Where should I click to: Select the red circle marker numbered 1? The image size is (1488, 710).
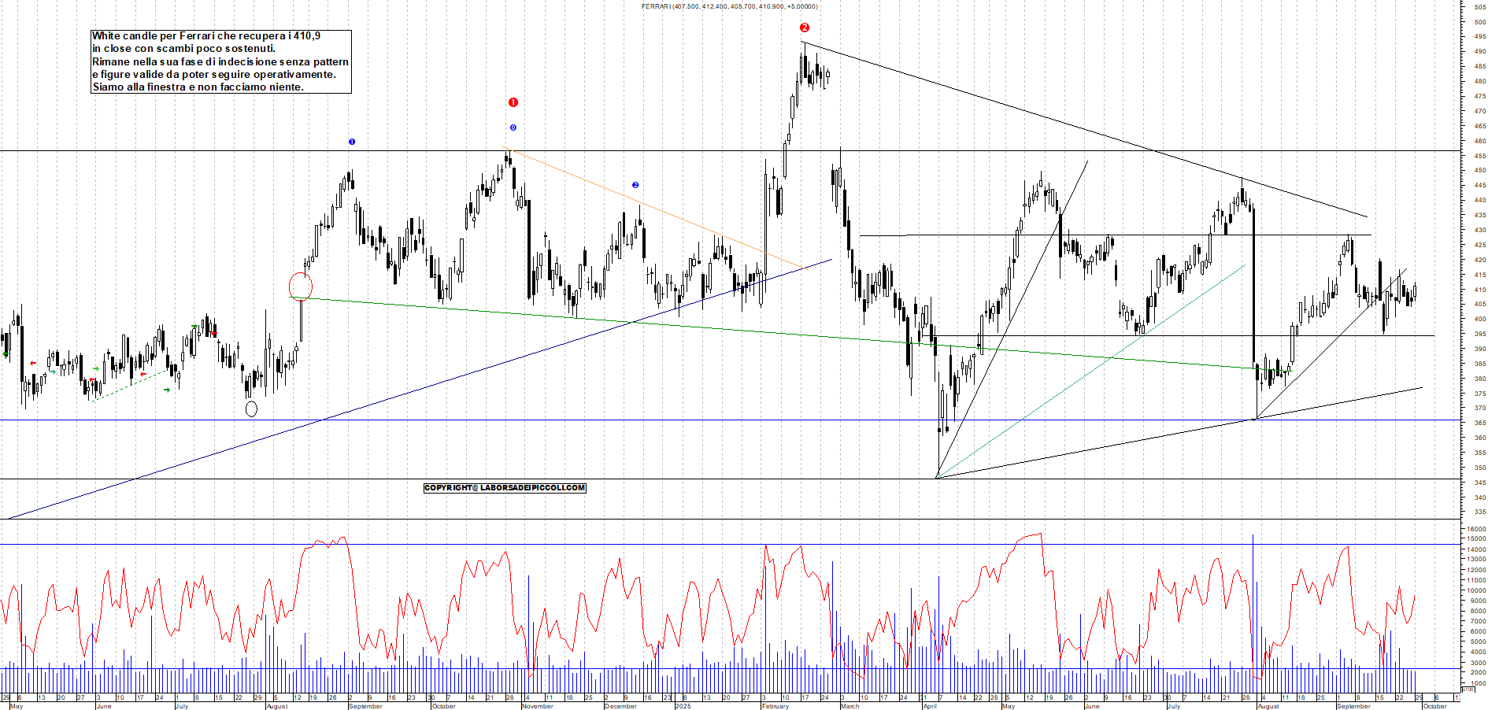[513, 102]
